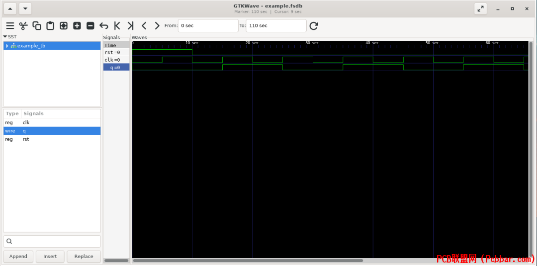This screenshot has height=266, width=537.
Task: Click the Cut (scissors) toolbar icon
Action: click(x=23, y=26)
